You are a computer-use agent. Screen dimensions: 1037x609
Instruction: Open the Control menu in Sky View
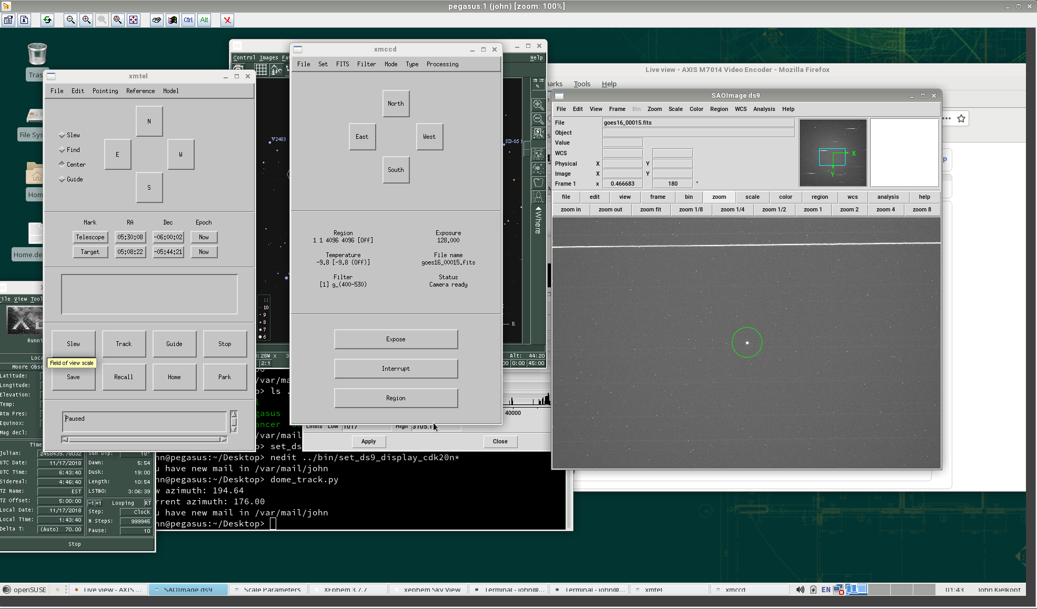pos(244,58)
